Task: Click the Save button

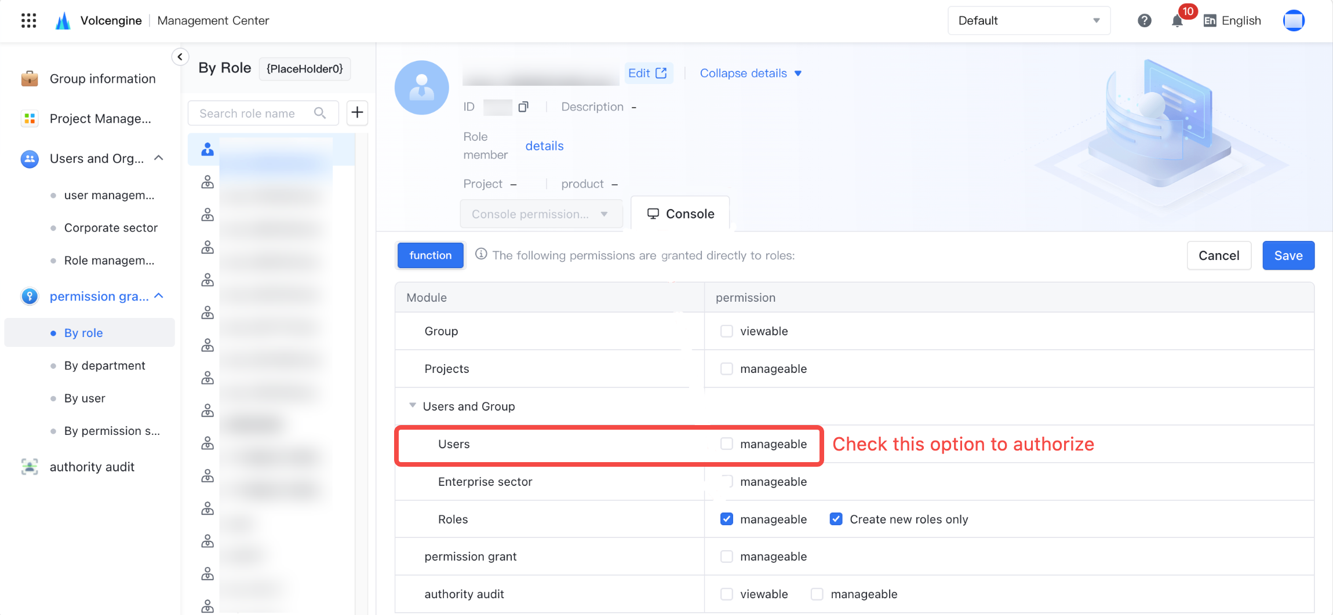Action: (x=1288, y=255)
